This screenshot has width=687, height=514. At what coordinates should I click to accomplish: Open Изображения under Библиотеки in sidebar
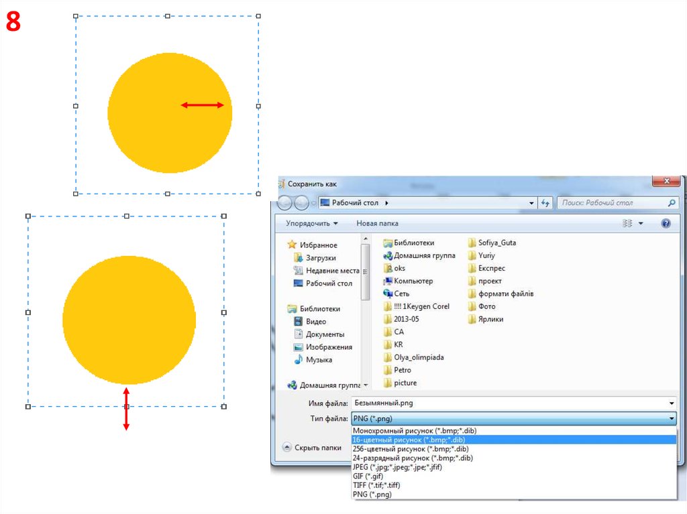pyautogui.click(x=329, y=347)
